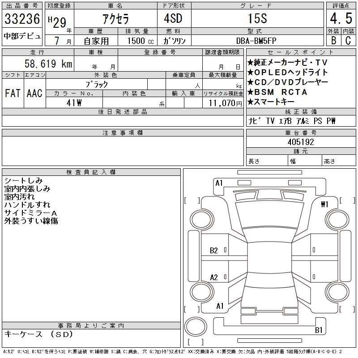Viewport: 358px width, 358px height.
Task: Click the door type 4SD
Action: (x=173, y=18)
